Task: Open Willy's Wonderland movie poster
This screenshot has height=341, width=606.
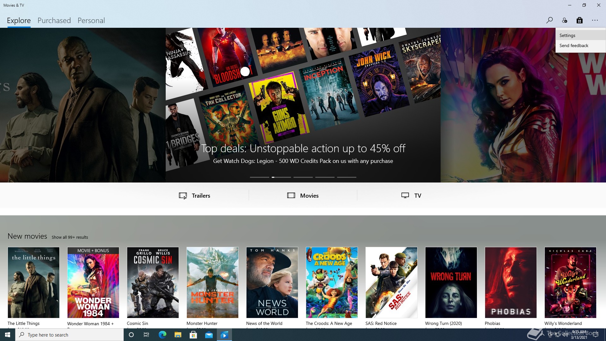Action: (570, 283)
